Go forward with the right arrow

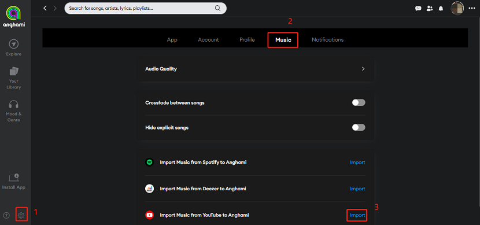point(55,8)
